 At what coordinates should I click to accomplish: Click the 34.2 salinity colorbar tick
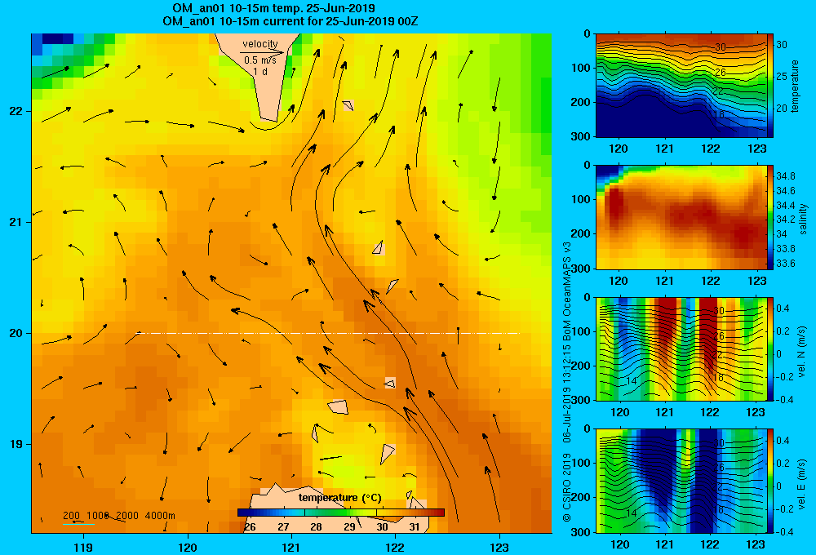(785, 220)
